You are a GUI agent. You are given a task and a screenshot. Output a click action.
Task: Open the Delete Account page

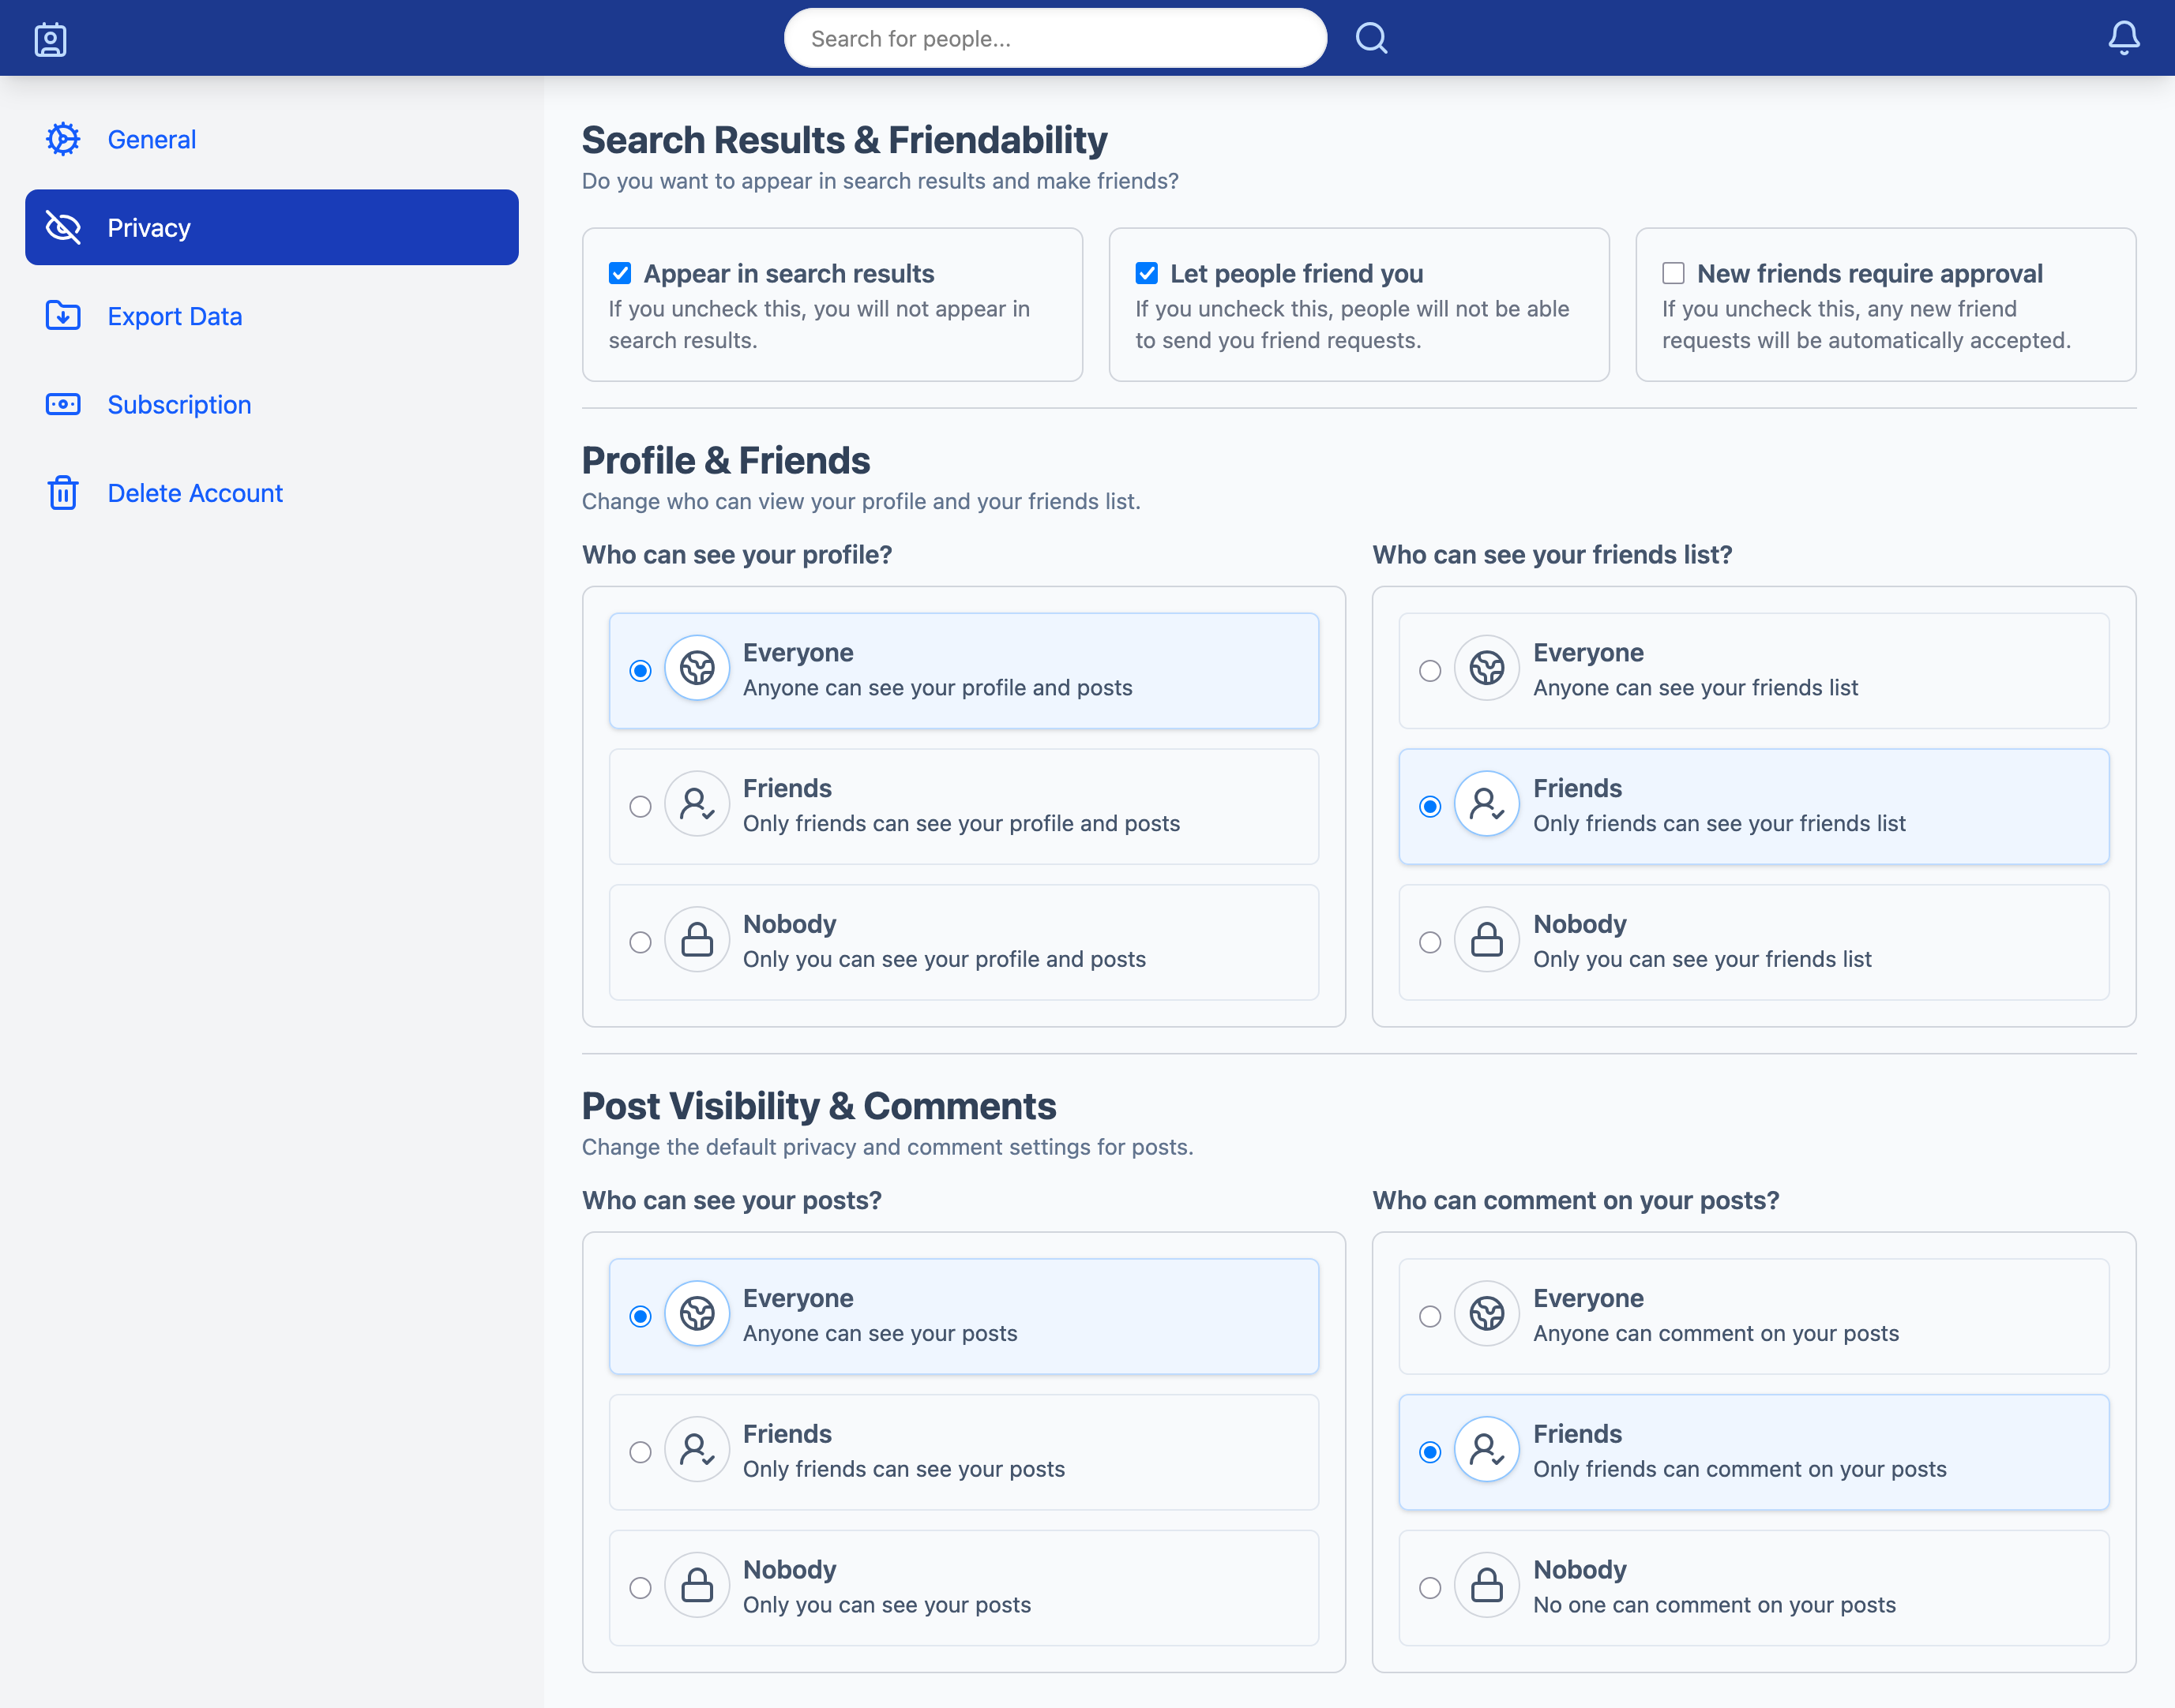pyautogui.click(x=195, y=492)
